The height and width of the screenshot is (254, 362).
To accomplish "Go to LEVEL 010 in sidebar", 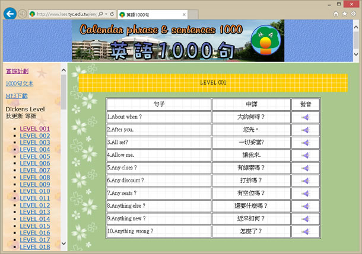I will pos(35,191).
